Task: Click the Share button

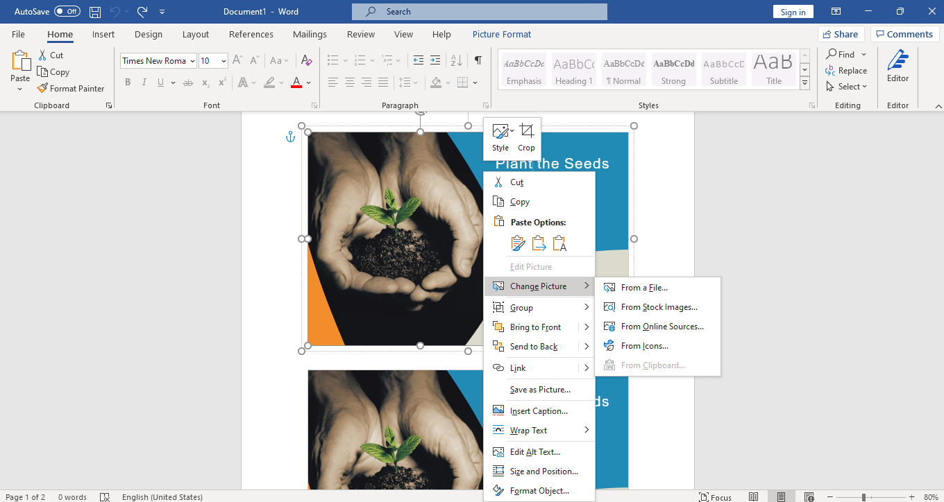Action: pos(840,34)
